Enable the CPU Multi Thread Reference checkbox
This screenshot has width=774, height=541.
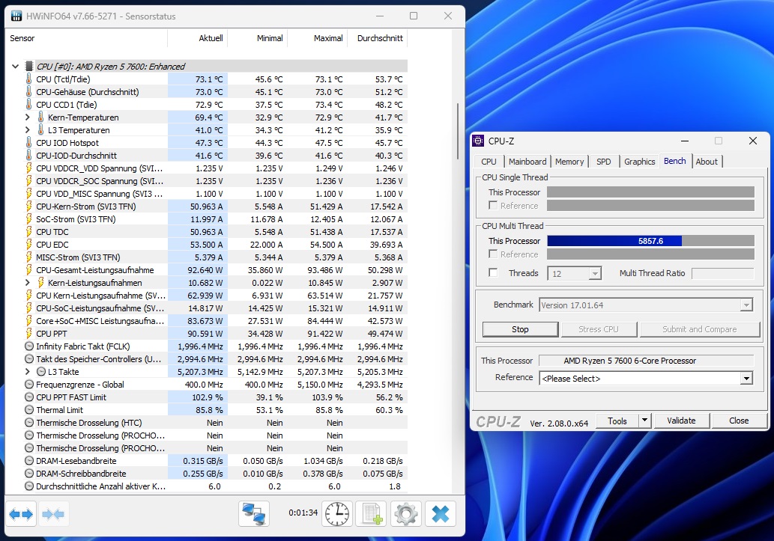(x=492, y=254)
